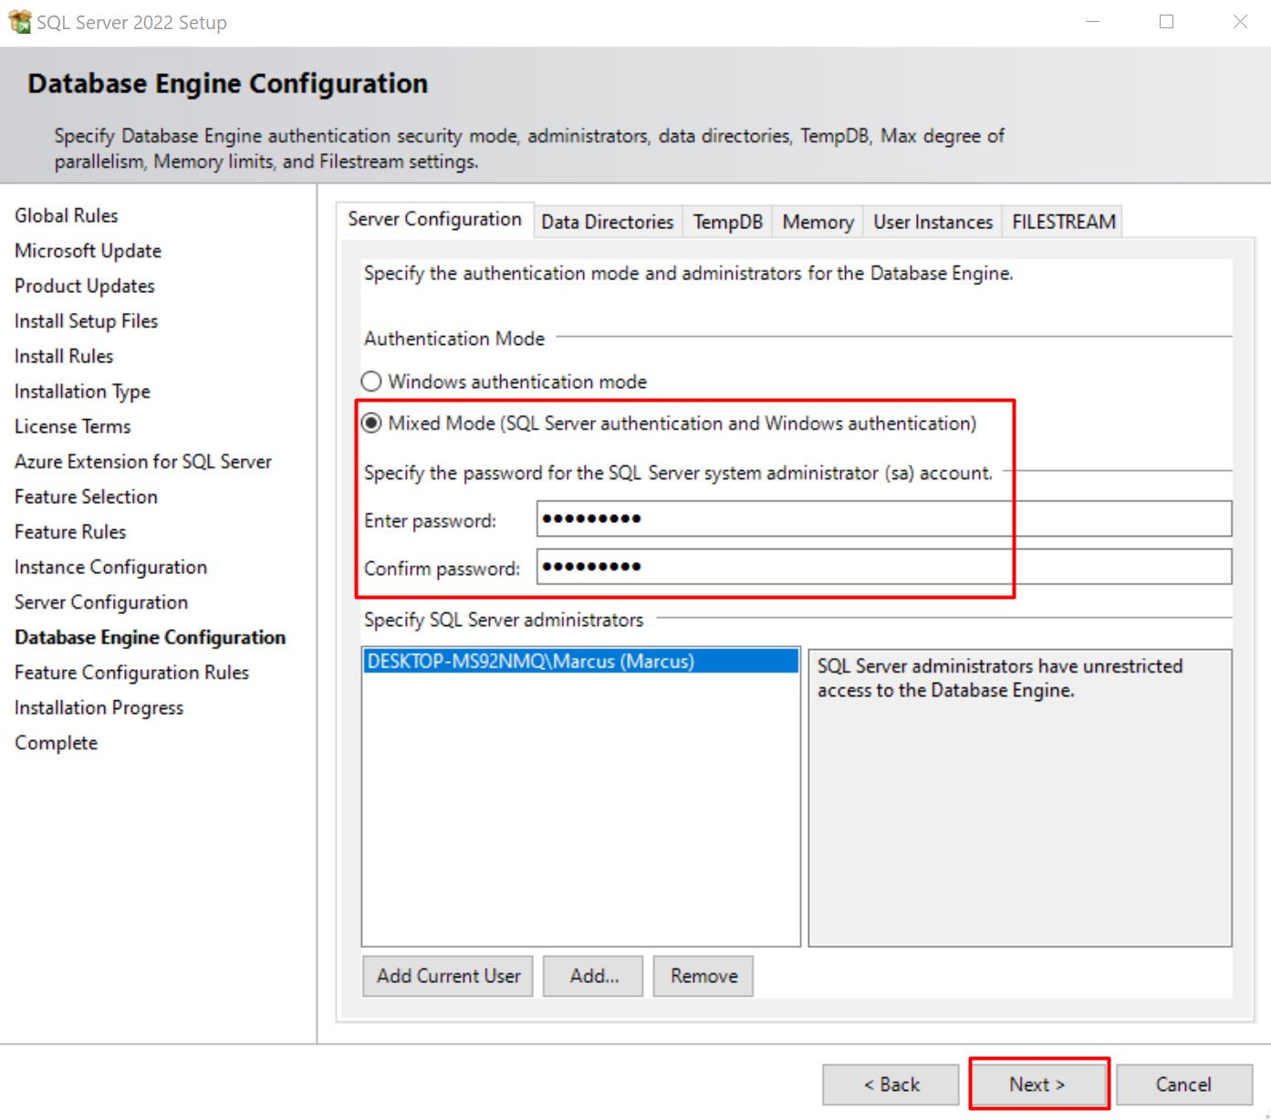Switch to the FILESTREAM tab
Screen dimensions: 1271x1120
point(1063,222)
